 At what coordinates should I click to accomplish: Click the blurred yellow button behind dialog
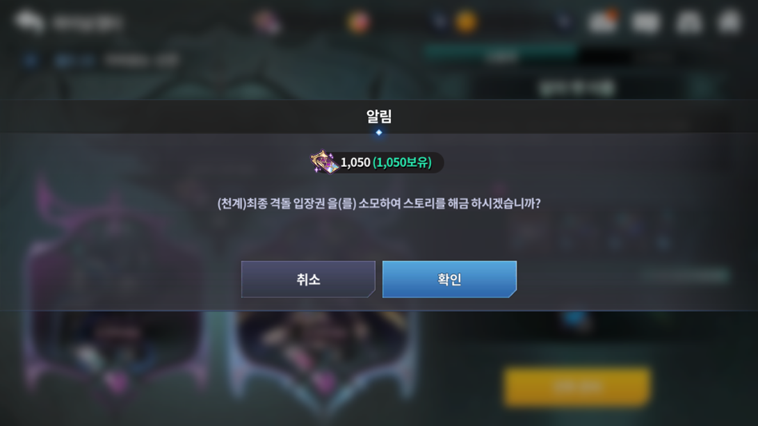click(x=576, y=386)
